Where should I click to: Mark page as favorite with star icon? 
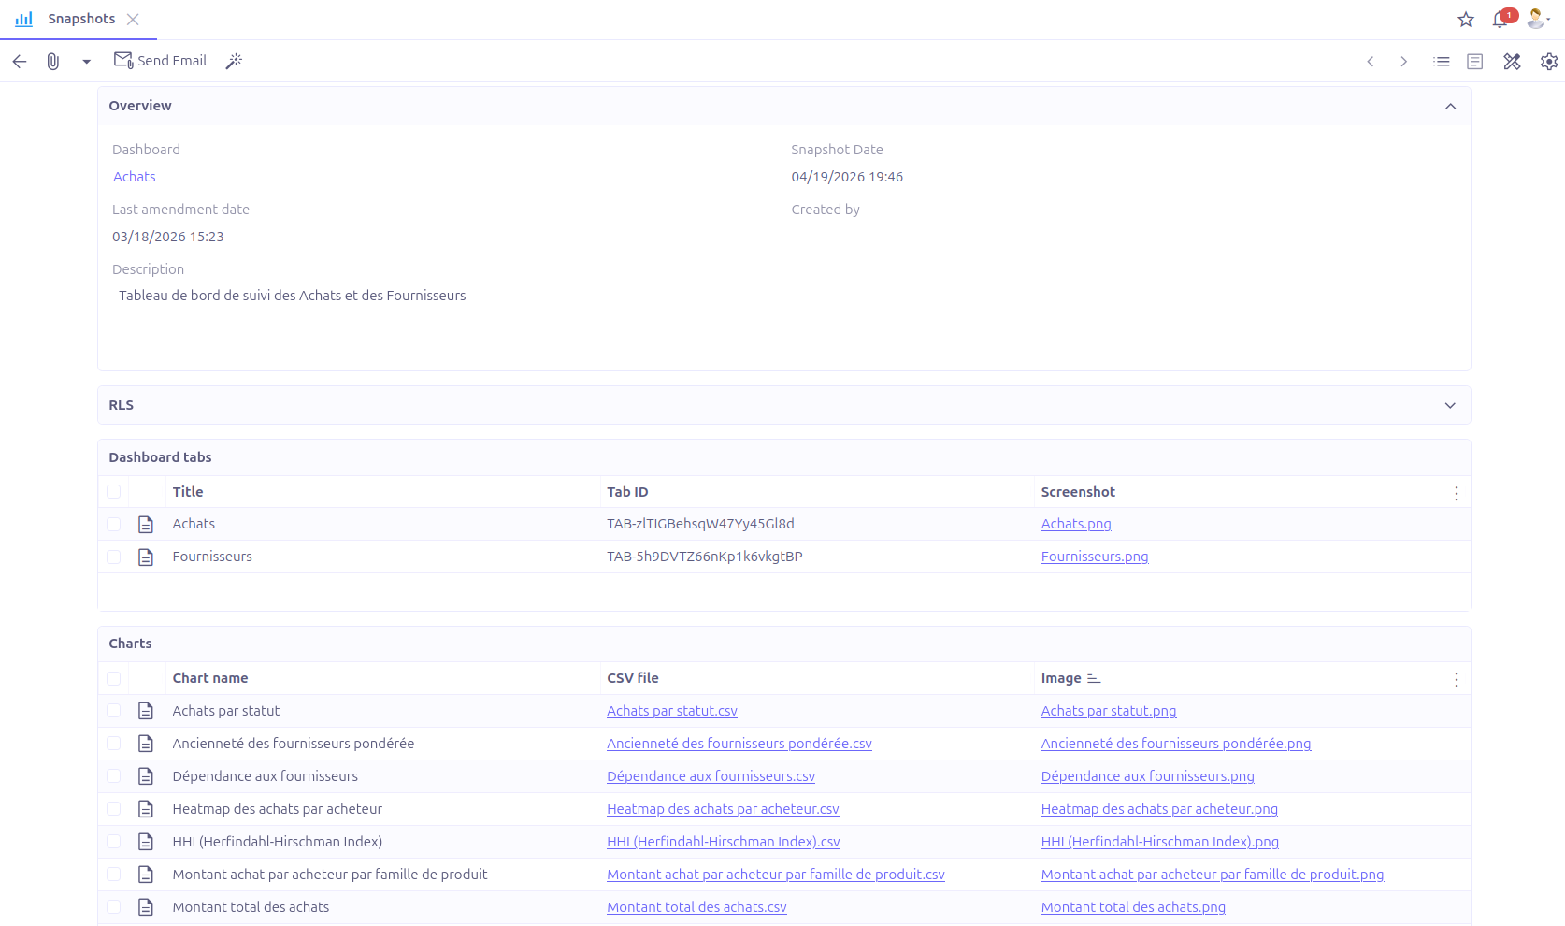tap(1466, 20)
